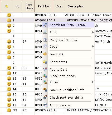Click the info icon for item 8

pos(9,57)
